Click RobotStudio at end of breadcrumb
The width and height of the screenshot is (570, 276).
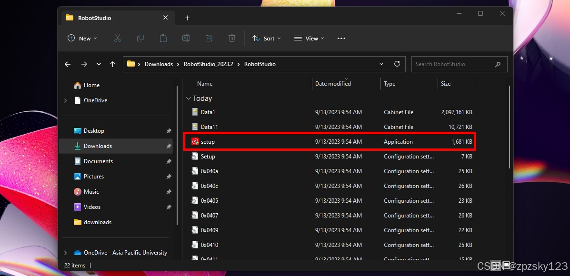click(260, 64)
